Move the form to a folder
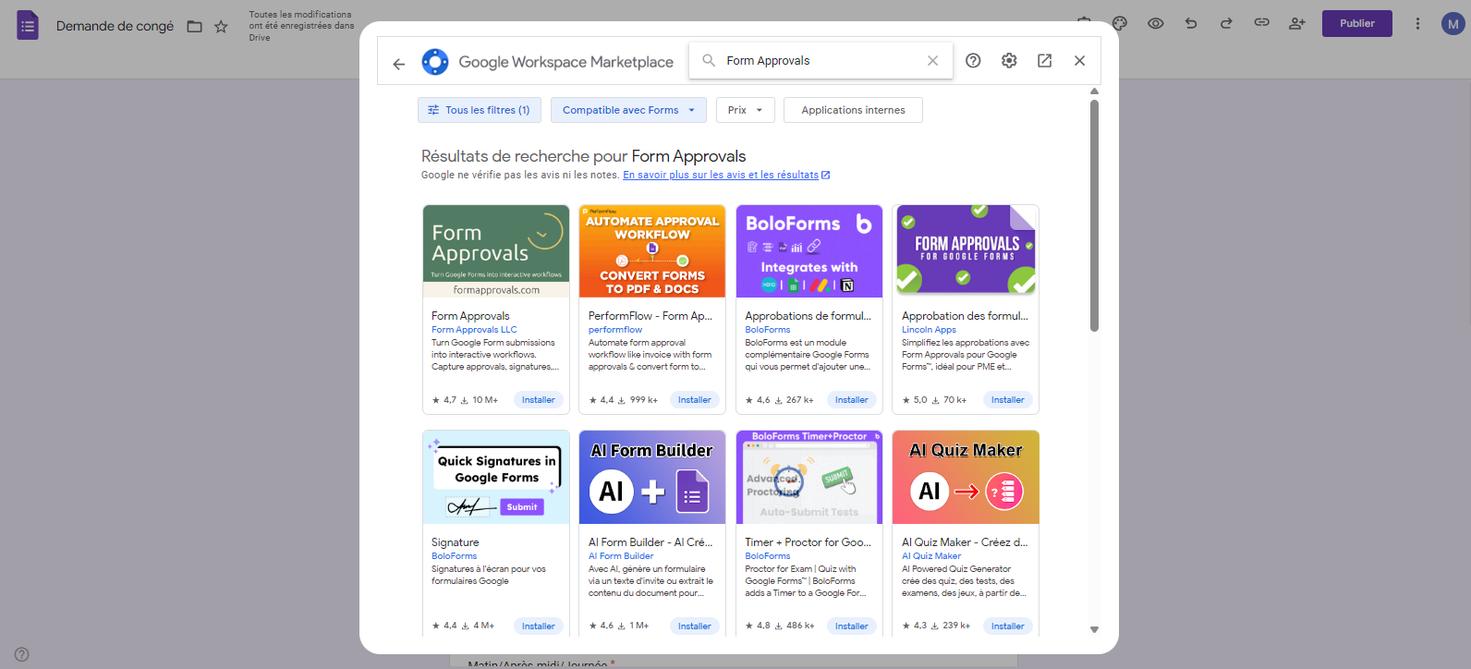The width and height of the screenshot is (1471, 669). point(195,27)
